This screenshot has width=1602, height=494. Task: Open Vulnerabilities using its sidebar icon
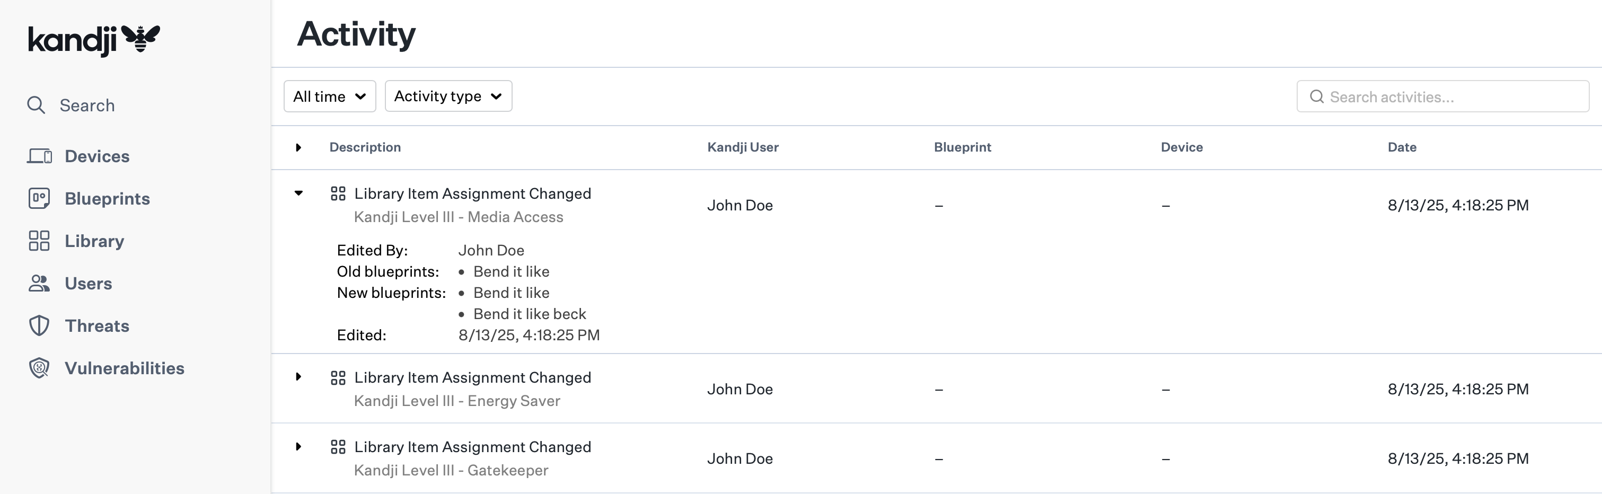click(x=39, y=368)
